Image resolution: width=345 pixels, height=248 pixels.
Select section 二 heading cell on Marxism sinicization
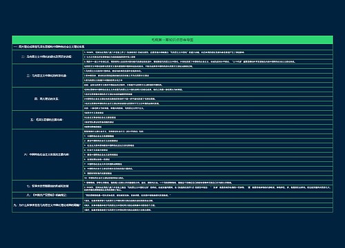[x=48, y=56]
